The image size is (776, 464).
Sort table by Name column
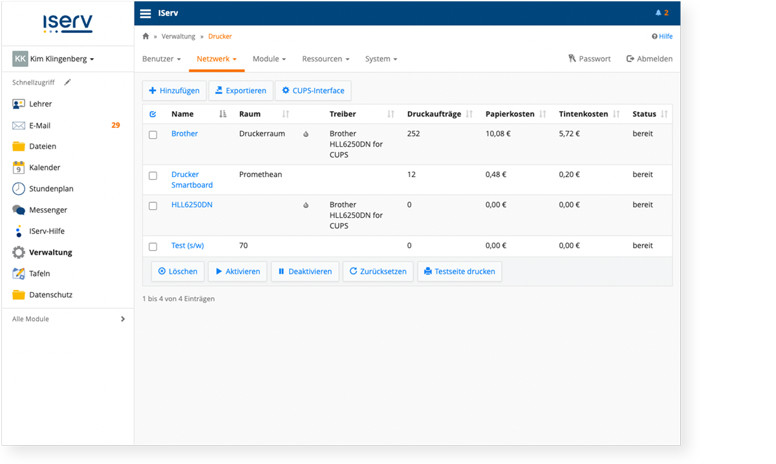[x=223, y=114]
